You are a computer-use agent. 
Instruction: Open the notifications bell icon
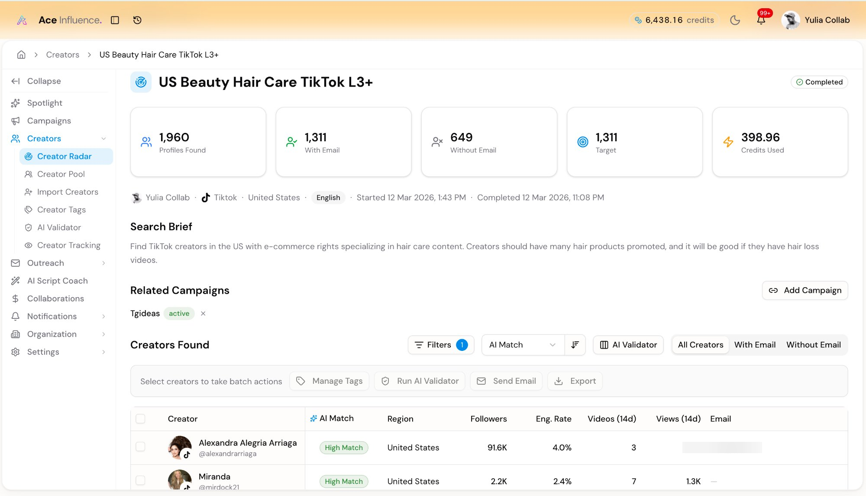pos(761,20)
